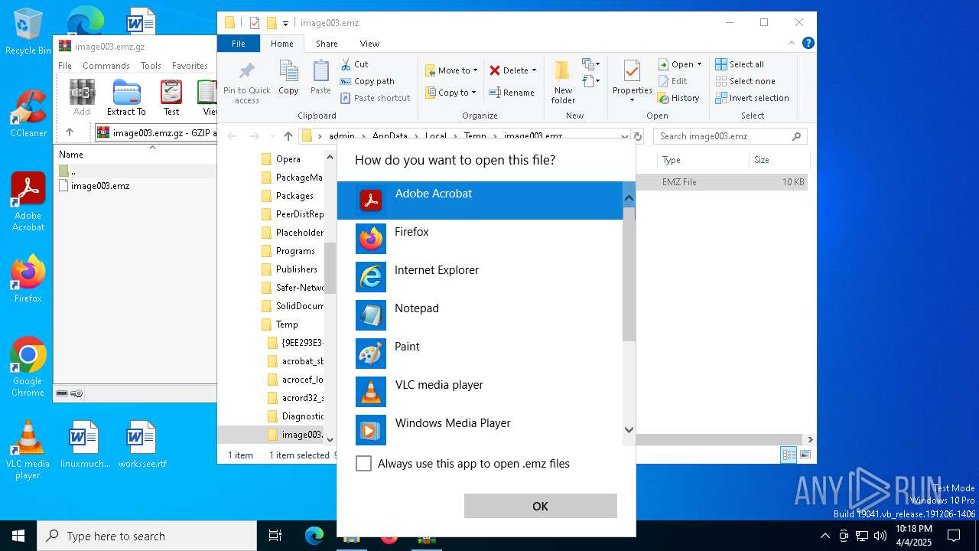Select the worksee.rtf desktop file
This screenshot has width=979, height=551.
tap(142, 444)
